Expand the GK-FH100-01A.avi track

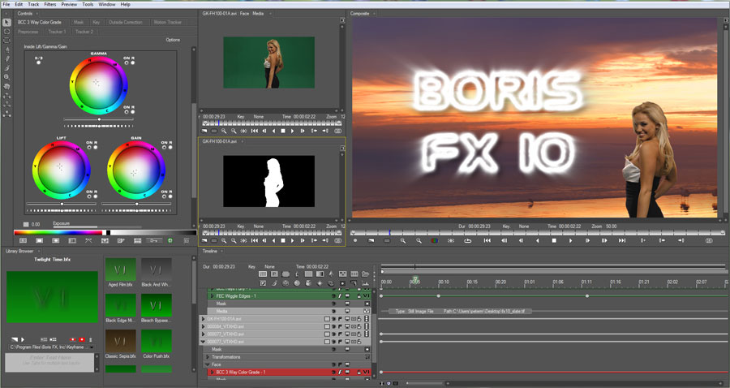pyautogui.click(x=204, y=319)
